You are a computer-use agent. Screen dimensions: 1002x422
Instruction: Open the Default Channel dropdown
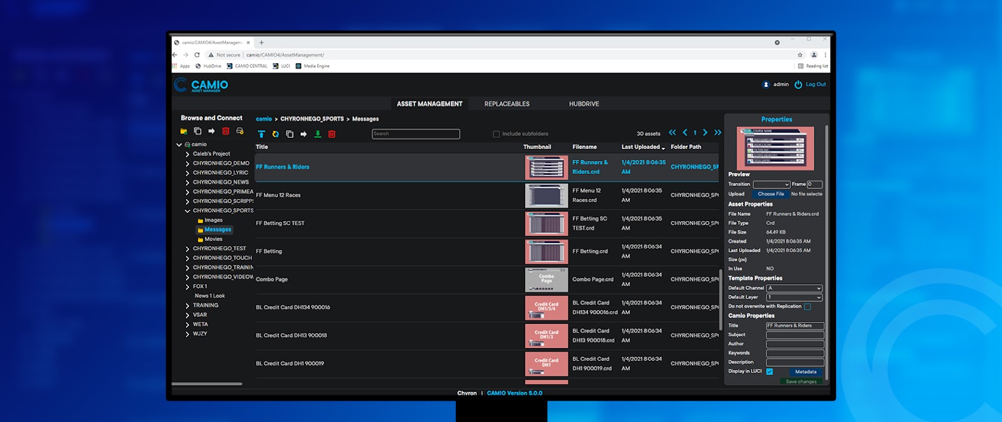click(794, 289)
